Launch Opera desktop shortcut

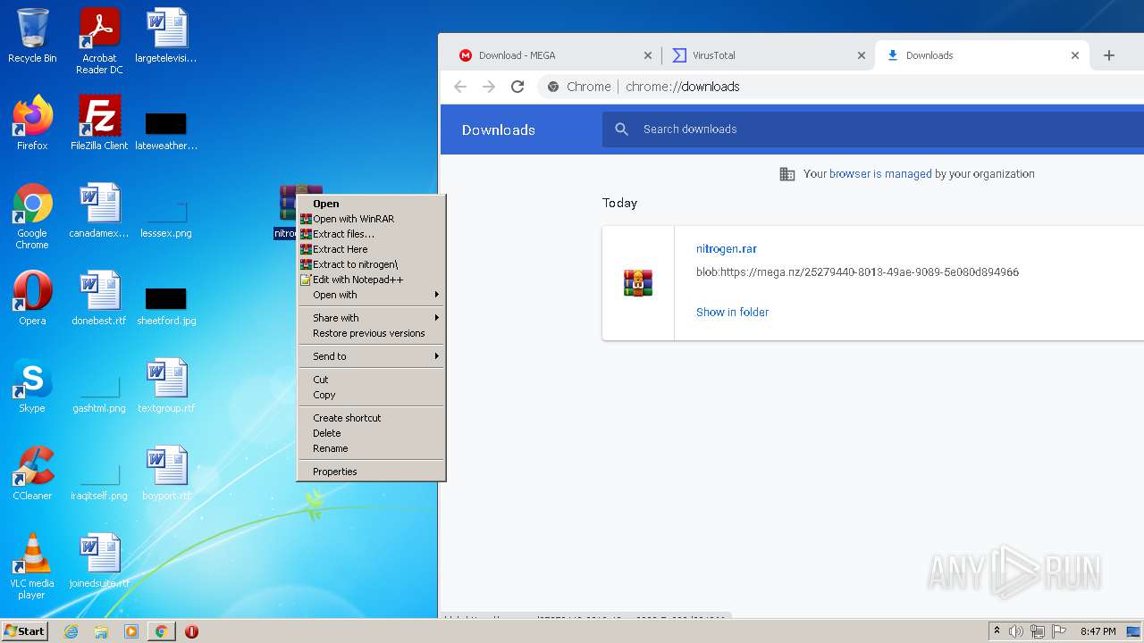pyautogui.click(x=32, y=298)
